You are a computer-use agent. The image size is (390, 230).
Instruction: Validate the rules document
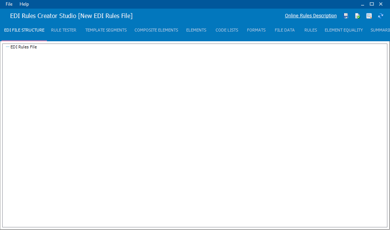(357, 16)
